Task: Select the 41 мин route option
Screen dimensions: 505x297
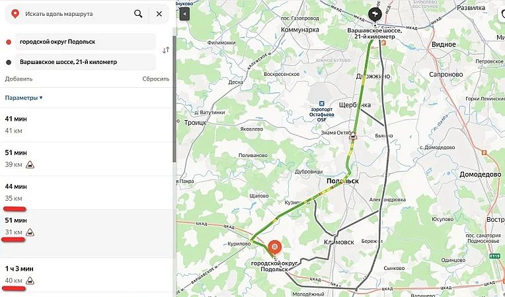Action: coord(86,125)
